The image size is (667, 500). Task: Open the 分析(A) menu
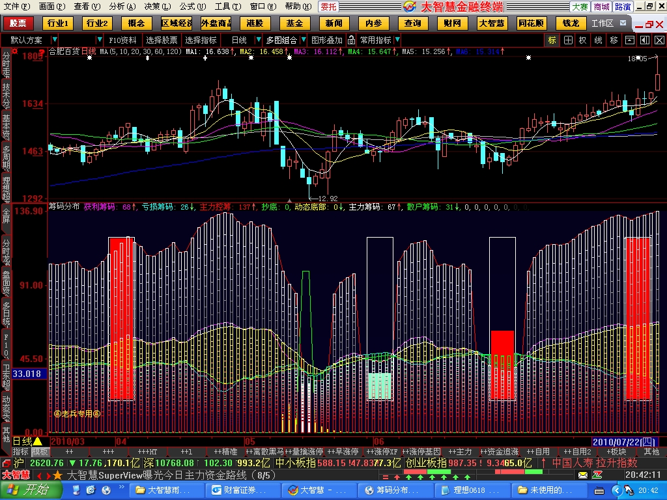(122, 7)
